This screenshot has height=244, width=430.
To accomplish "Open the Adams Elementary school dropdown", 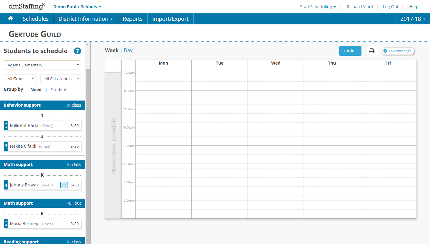I will click(42, 65).
